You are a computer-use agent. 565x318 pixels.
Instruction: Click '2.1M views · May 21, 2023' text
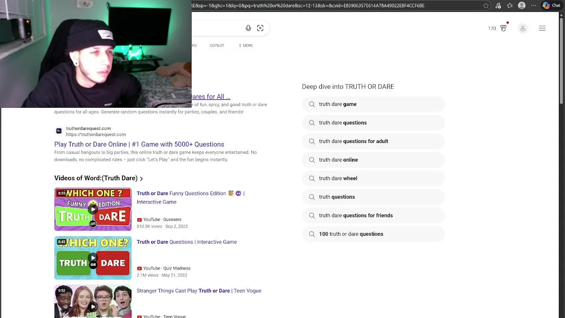[162, 275]
